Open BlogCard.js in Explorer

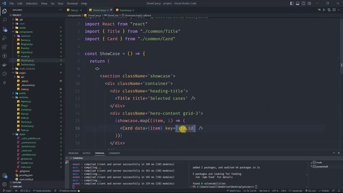36,44
